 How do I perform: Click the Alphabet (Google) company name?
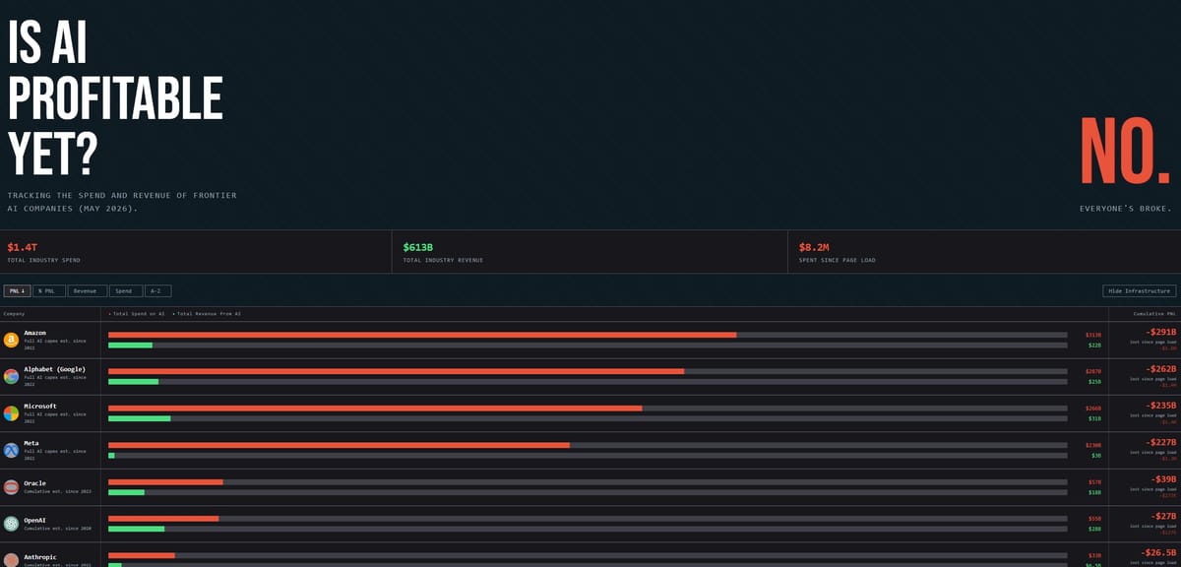pyautogui.click(x=54, y=369)
